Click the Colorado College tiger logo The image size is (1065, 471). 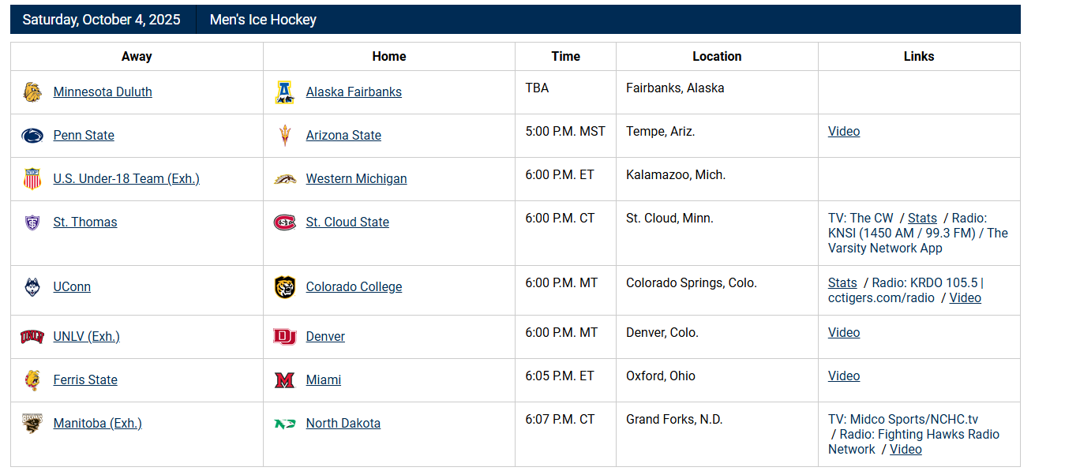[285, 287]
